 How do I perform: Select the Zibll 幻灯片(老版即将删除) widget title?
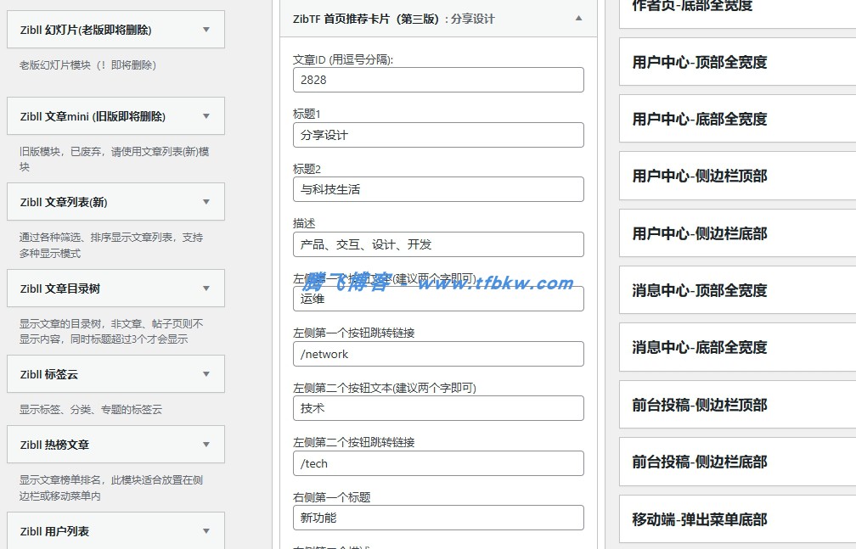86,30
